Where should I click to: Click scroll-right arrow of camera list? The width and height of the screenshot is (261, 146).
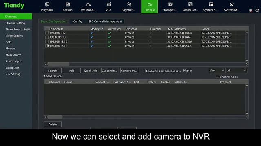(x=247, y=64)
